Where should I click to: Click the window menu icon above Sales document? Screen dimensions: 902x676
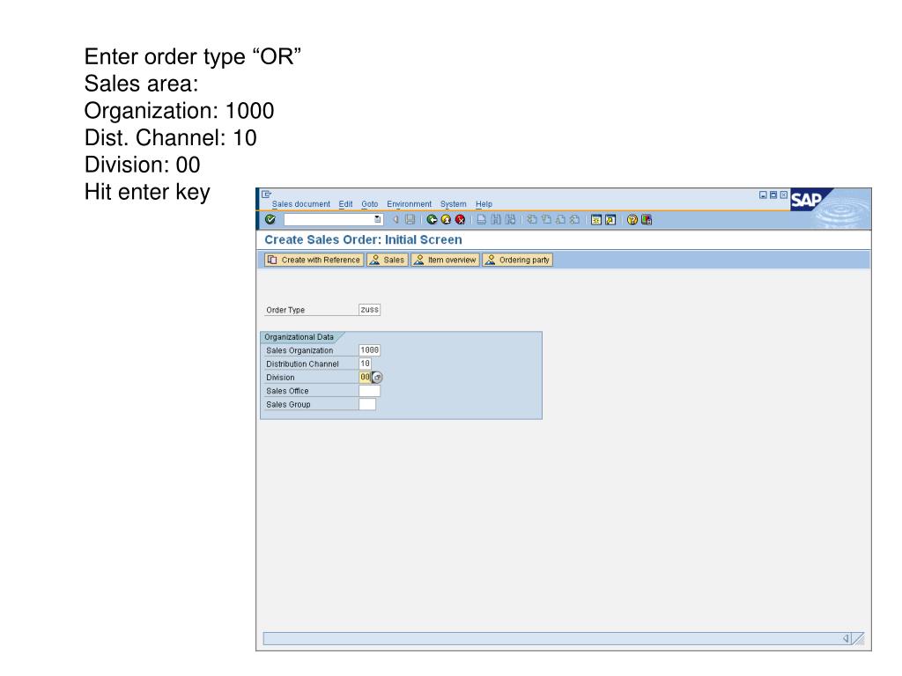(x=266, y=195)
